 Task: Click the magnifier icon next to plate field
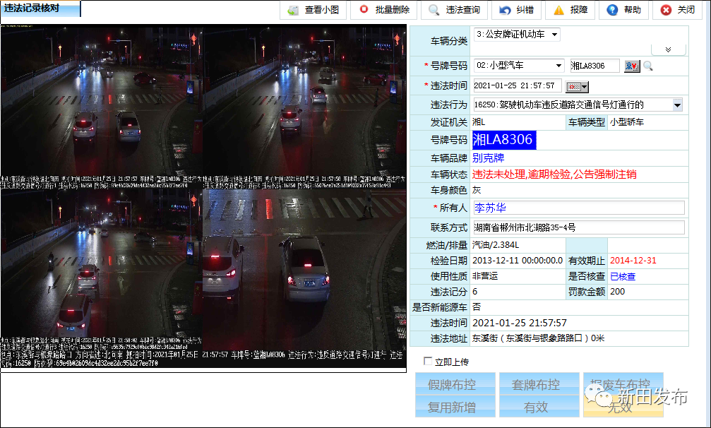tap(648, 66)
